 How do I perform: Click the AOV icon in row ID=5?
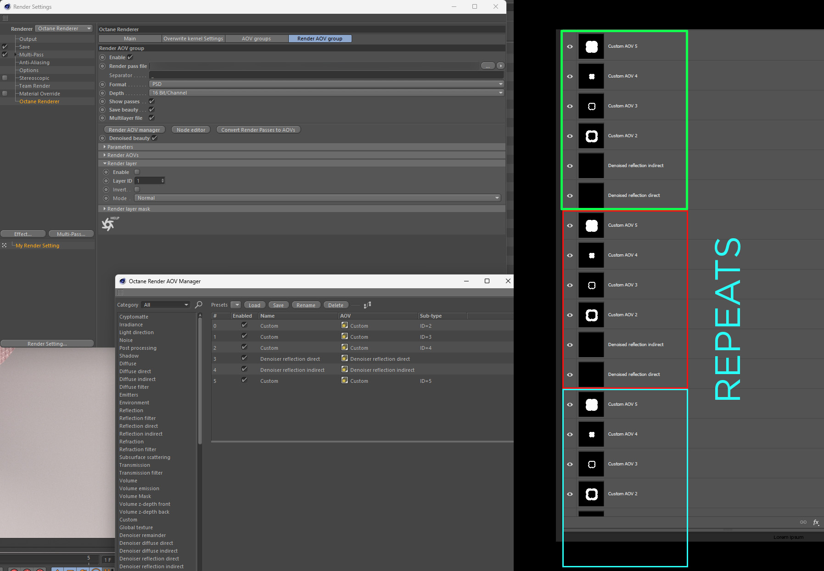pyautogui.click(x=345, y=381)
